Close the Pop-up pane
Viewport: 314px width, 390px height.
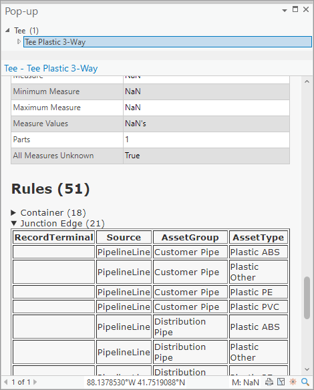click(x=306, y=9)
